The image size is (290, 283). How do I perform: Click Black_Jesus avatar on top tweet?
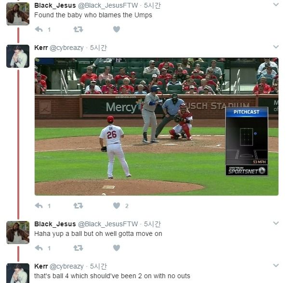(18, 14)
